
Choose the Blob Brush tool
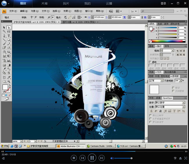point(4,47)
